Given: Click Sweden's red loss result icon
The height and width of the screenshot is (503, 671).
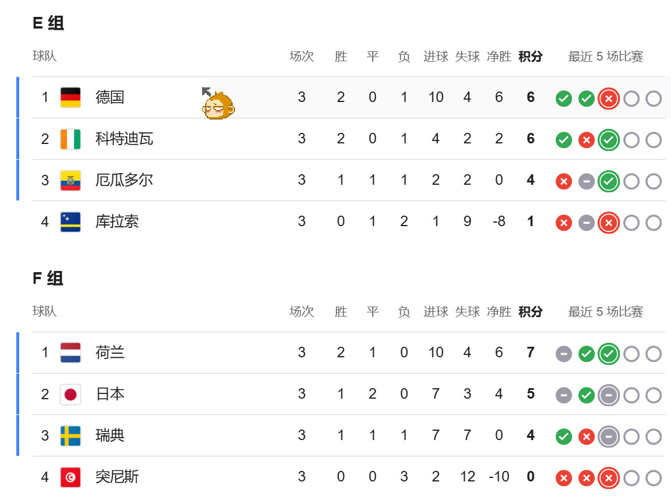Looking at the screenshot, I should click(x=586, y=437).
